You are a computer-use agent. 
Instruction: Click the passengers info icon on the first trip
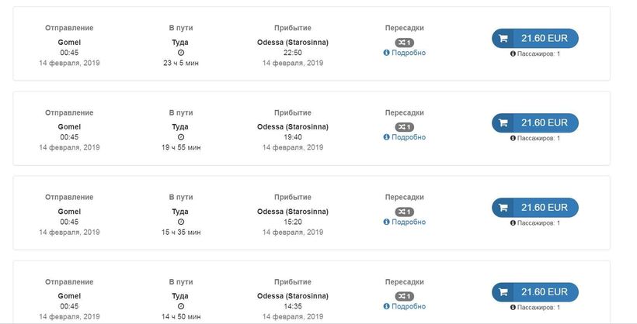(513, 53)
